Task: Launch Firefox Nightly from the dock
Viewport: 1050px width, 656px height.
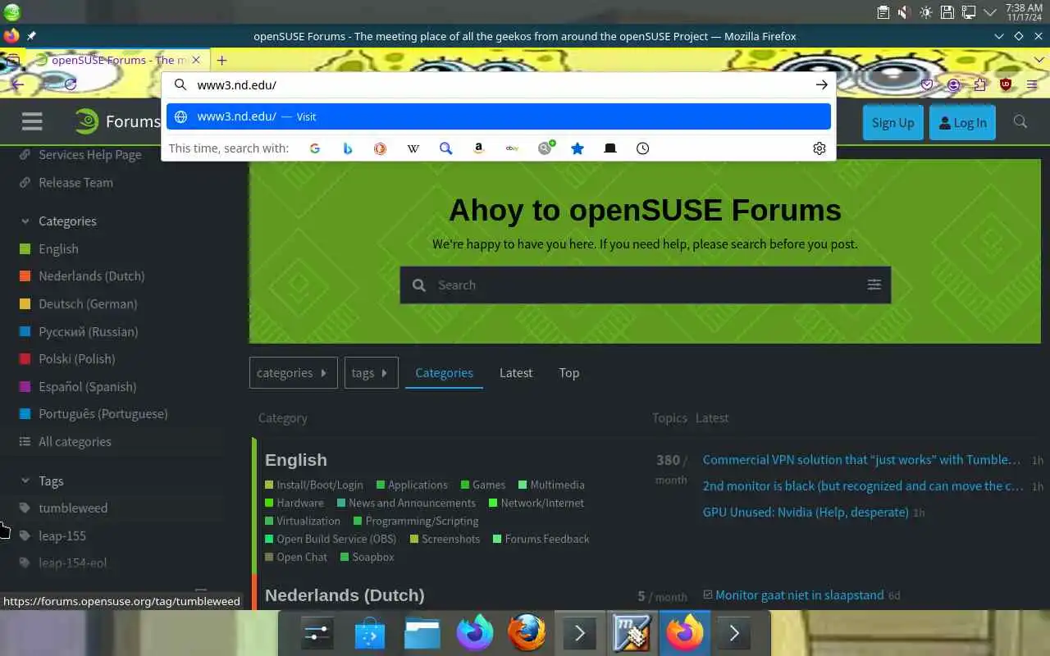Action: click(475, 633)
